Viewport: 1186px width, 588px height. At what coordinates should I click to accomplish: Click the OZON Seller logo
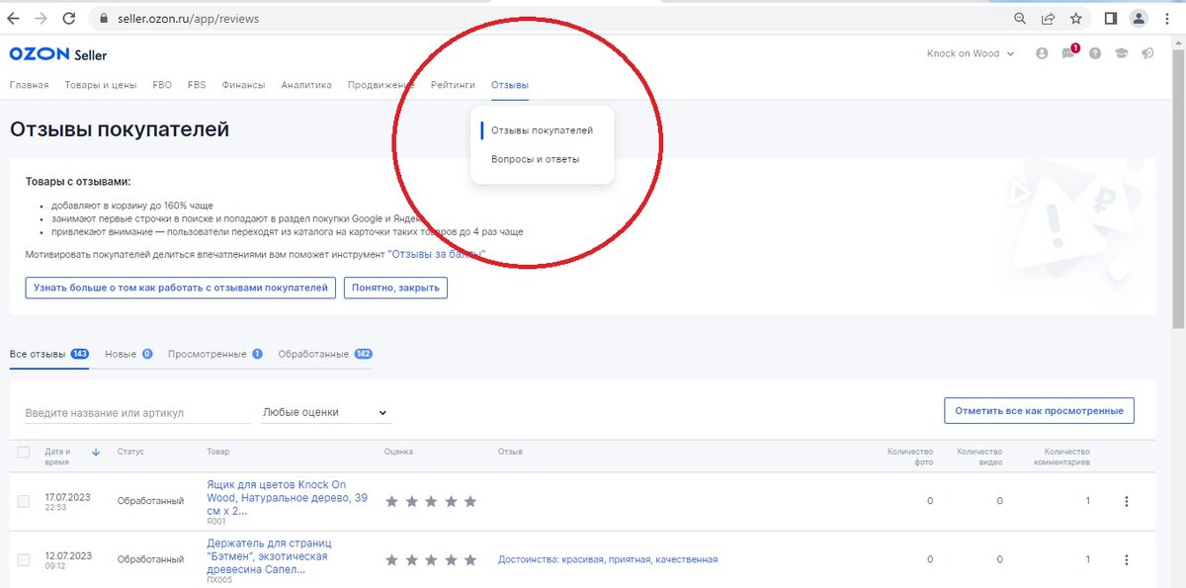click(57, 54)
